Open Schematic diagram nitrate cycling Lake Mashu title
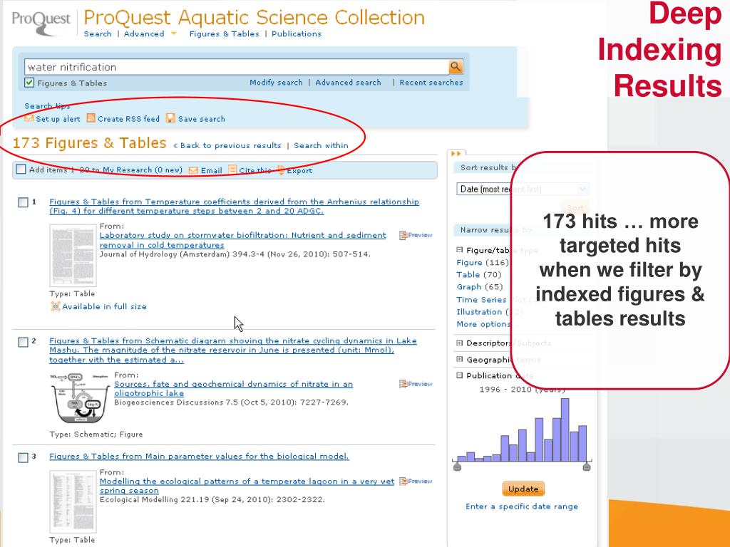The height and width of the screenshot is (547, 730). (233, 350)
